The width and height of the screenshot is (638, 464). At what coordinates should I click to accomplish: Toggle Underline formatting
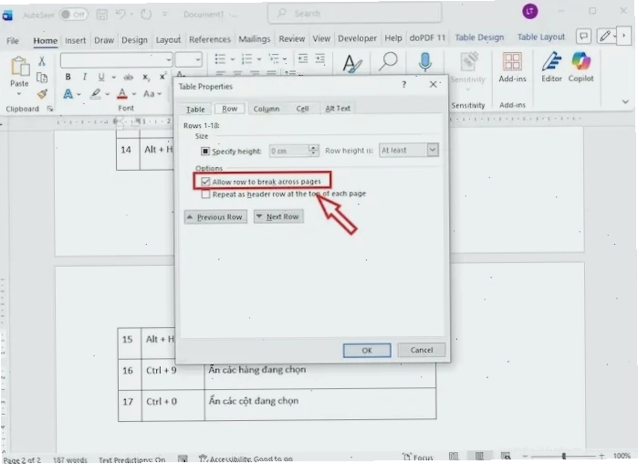pyautogui.click(x=101, y=77)
